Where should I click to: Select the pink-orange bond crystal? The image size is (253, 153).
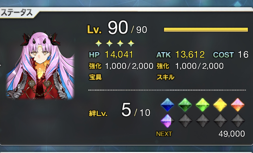(238, 105)
